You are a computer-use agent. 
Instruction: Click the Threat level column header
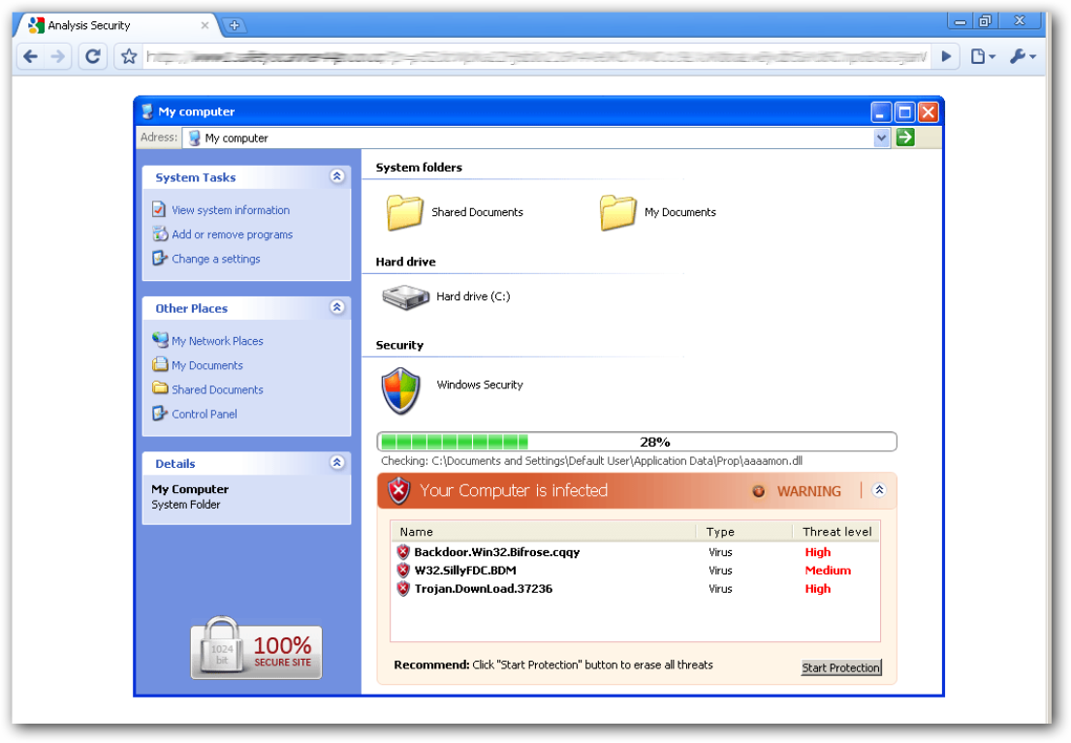[836, 532]
